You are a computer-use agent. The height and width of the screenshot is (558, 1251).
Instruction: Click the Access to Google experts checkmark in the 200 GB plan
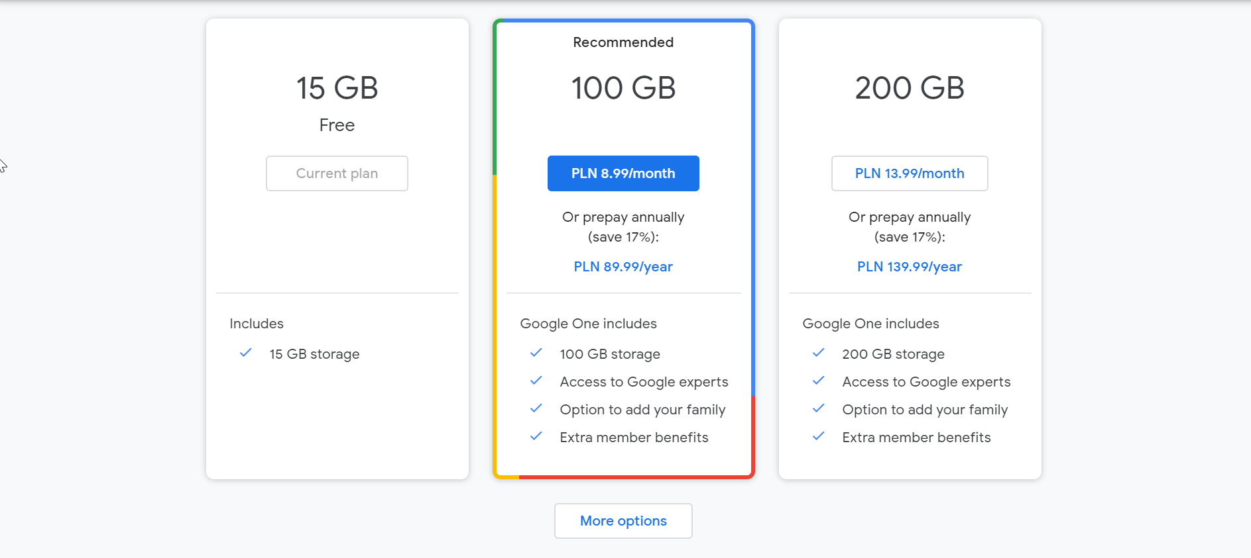pyautogui.click(x=818, y=381)
